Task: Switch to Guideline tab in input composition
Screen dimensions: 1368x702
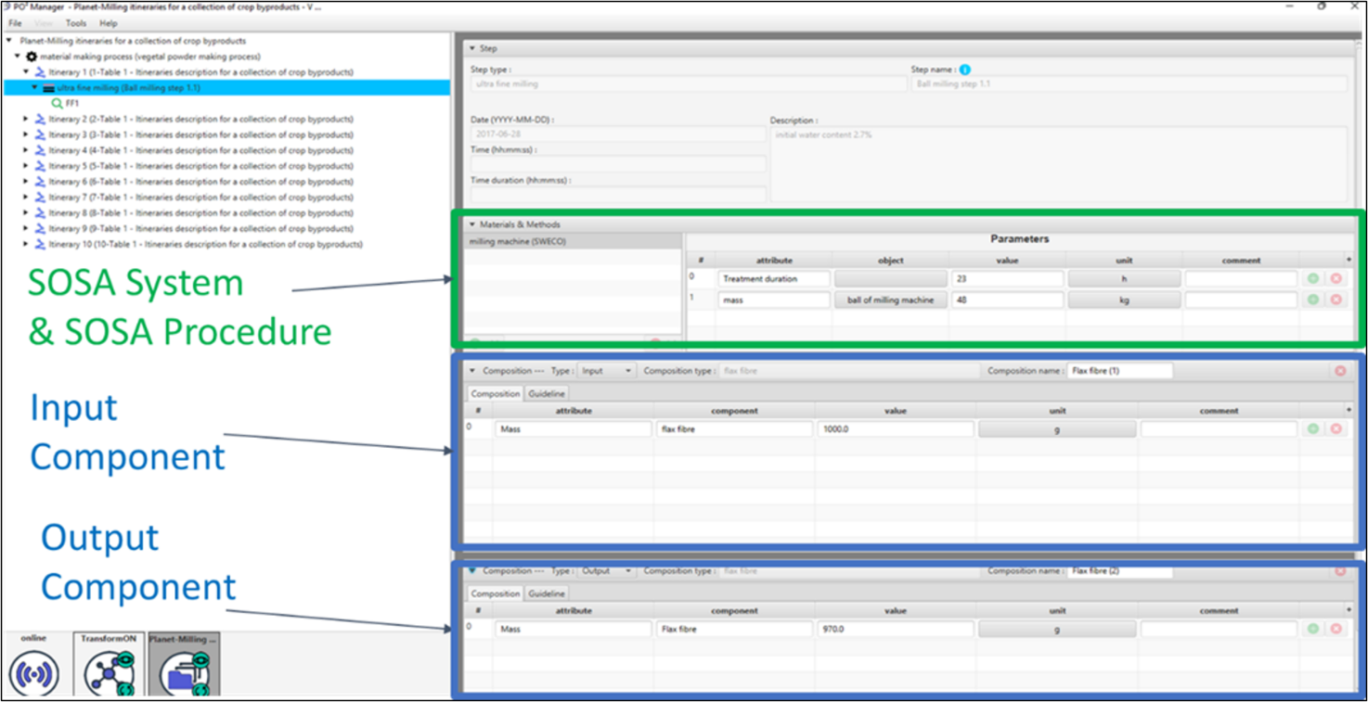Action: [x=547, y=393]
